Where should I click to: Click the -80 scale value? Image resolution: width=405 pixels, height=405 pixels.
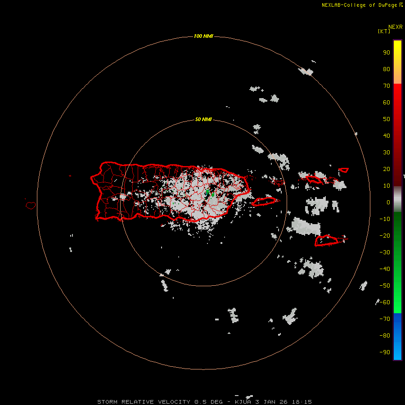(385, 336)
